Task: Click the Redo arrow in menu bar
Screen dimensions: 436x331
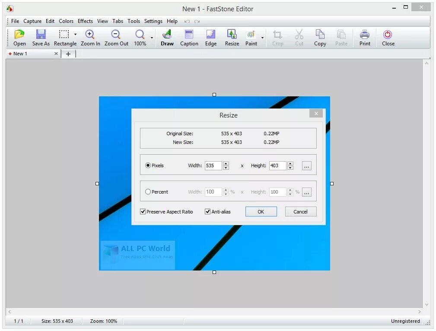Action: click(x=197, y=22)
